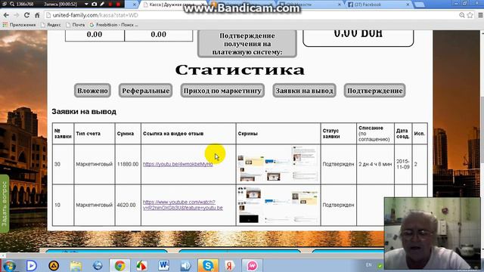Bookmark this page with the star icon

point(470,15)
